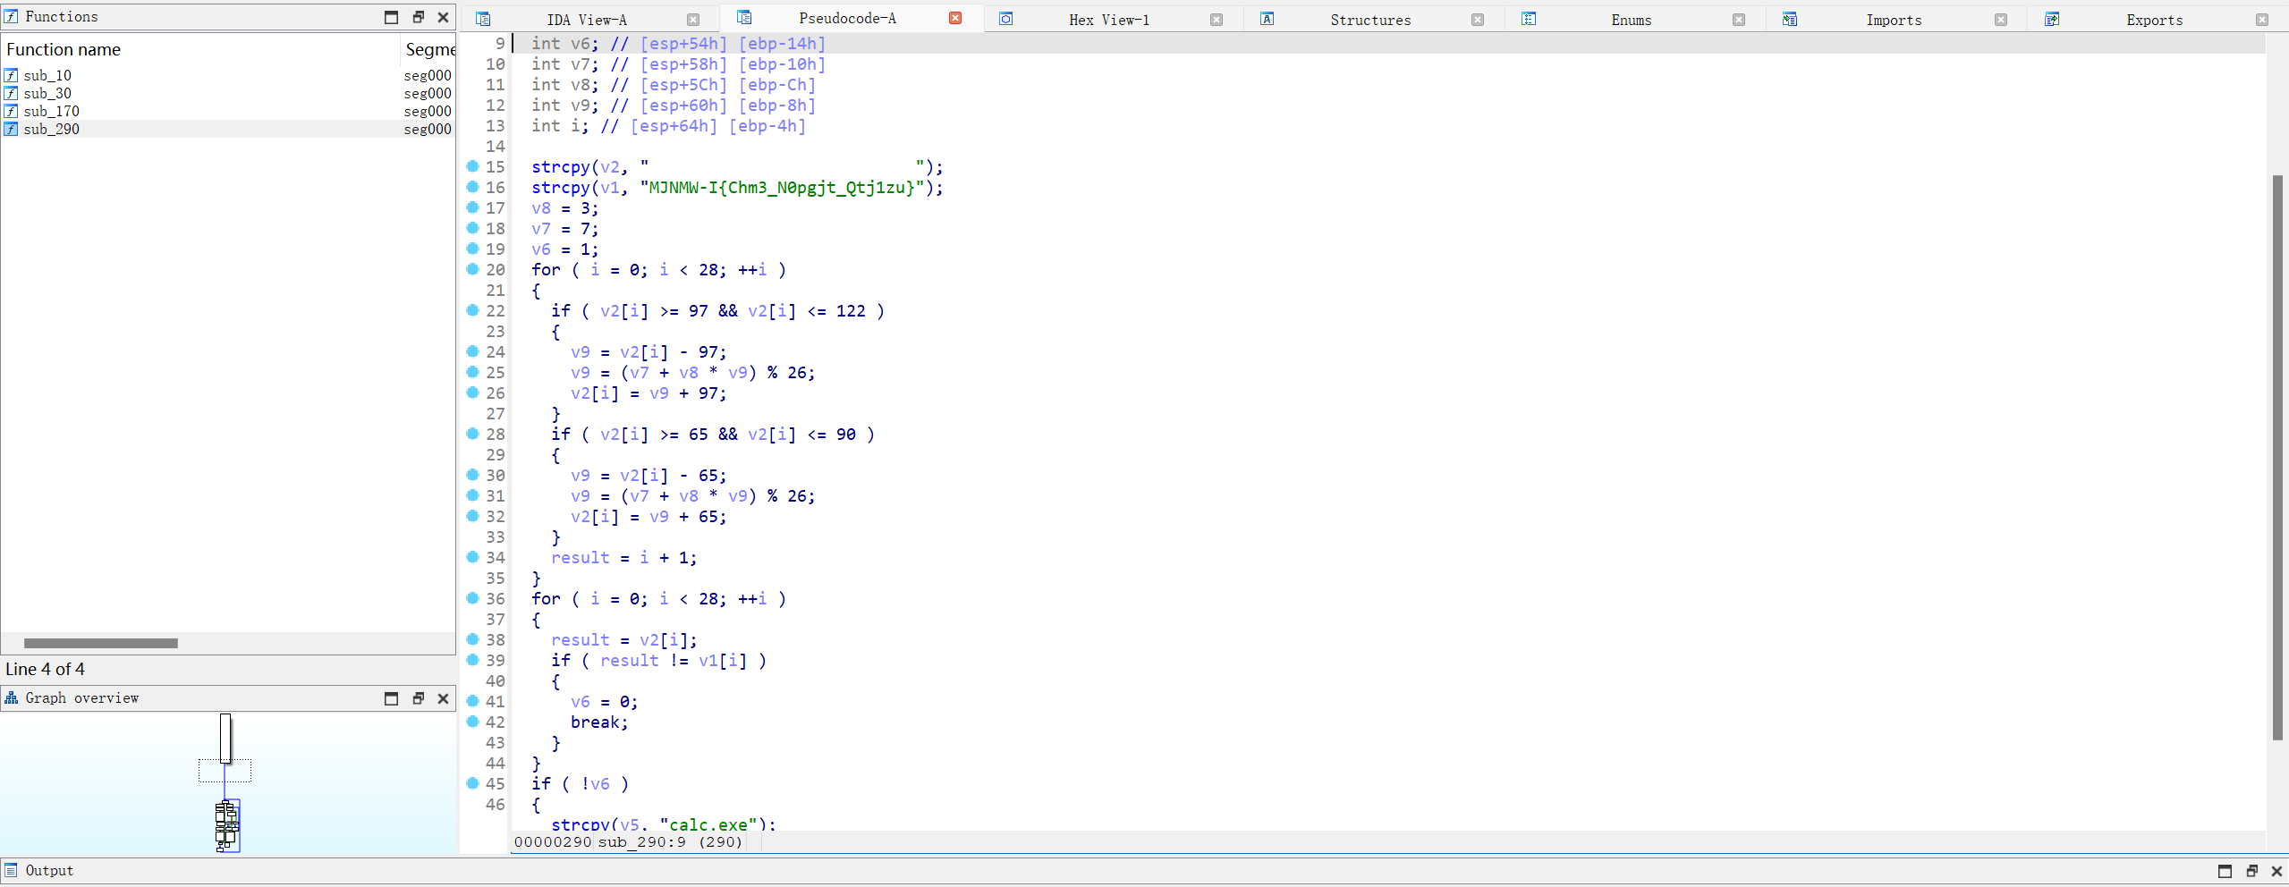Maximize the Output panel

(2225, 871)
